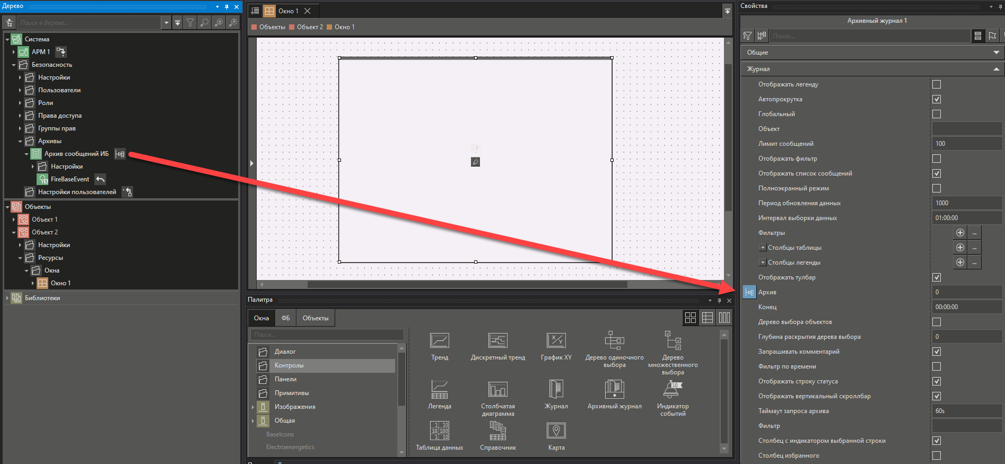Toggle the Полноэкранный режим checkbox
The height and width of the screenshot is (464, 1005).
(937, 188)
